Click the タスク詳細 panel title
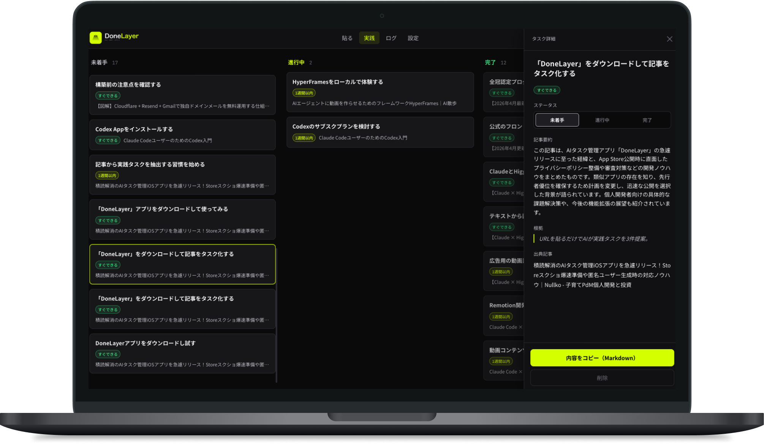 (543, 39)
